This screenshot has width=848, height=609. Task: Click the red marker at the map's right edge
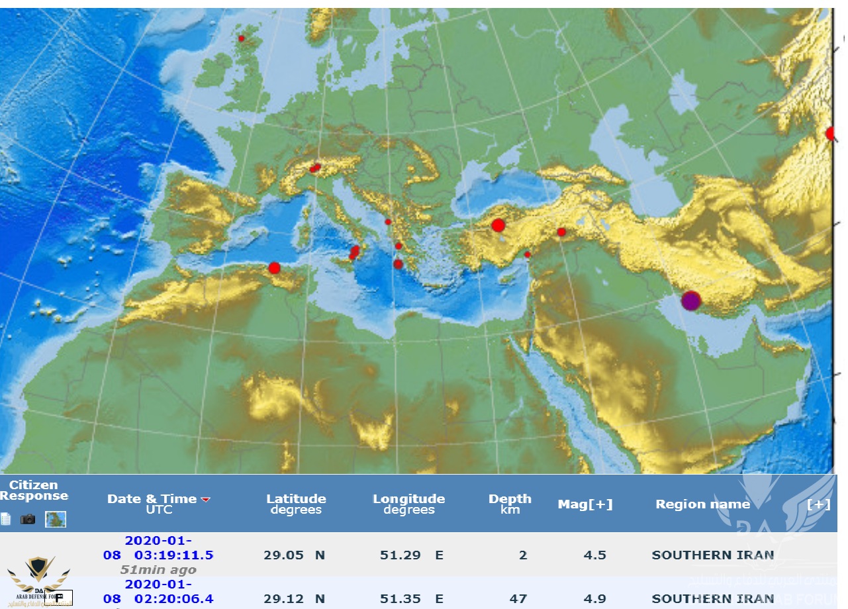[x=831, y=134]
